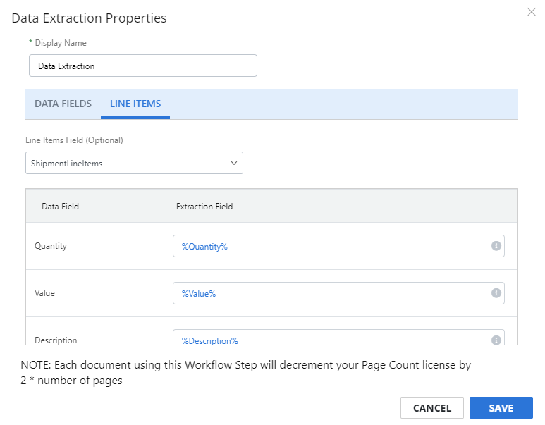This screenshot has width=545, height=425.
Task: Click the CANCEL button
Action: point(432,408)
